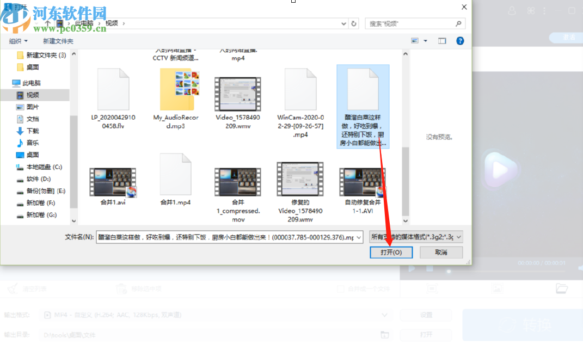This screenshot has height=350, width=583.
Task: Click 清空列表 in converter window
Action: coord(27,288)
